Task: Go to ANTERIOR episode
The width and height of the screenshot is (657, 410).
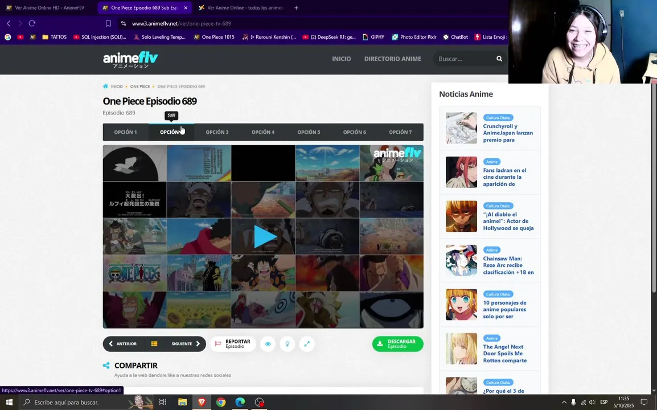Action: [x=123, y=344]
